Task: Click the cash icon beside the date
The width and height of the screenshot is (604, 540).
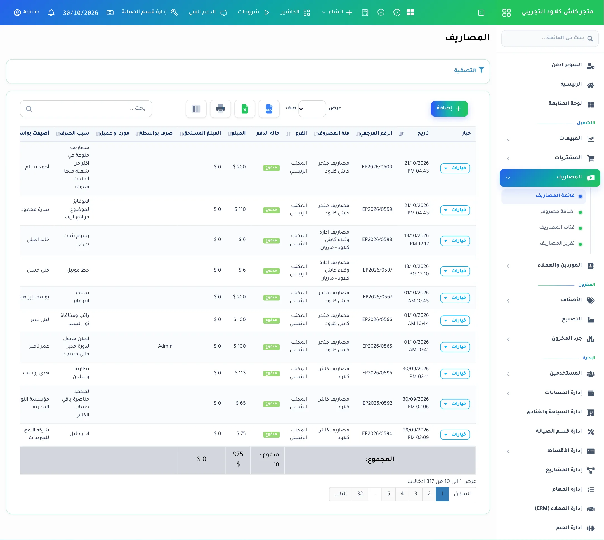Action: pos(110,13)
